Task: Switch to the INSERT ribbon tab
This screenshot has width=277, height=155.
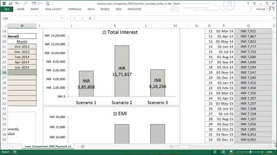Action: click(35, 9)
